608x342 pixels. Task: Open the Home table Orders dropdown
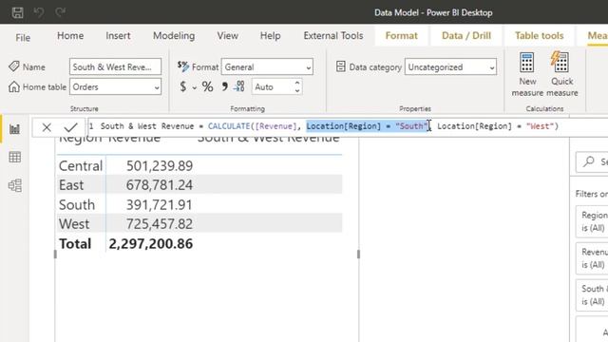click(115, 86)
